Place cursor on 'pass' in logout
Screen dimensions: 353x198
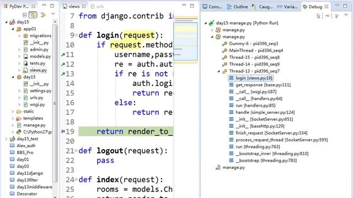coord(105,161)
